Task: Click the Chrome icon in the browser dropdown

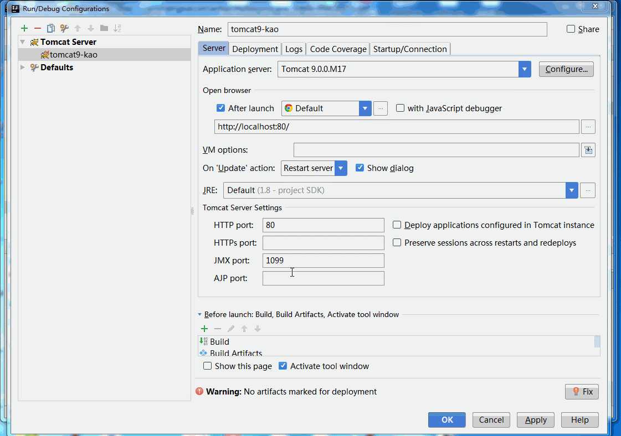Action: (x=288, y=108)
